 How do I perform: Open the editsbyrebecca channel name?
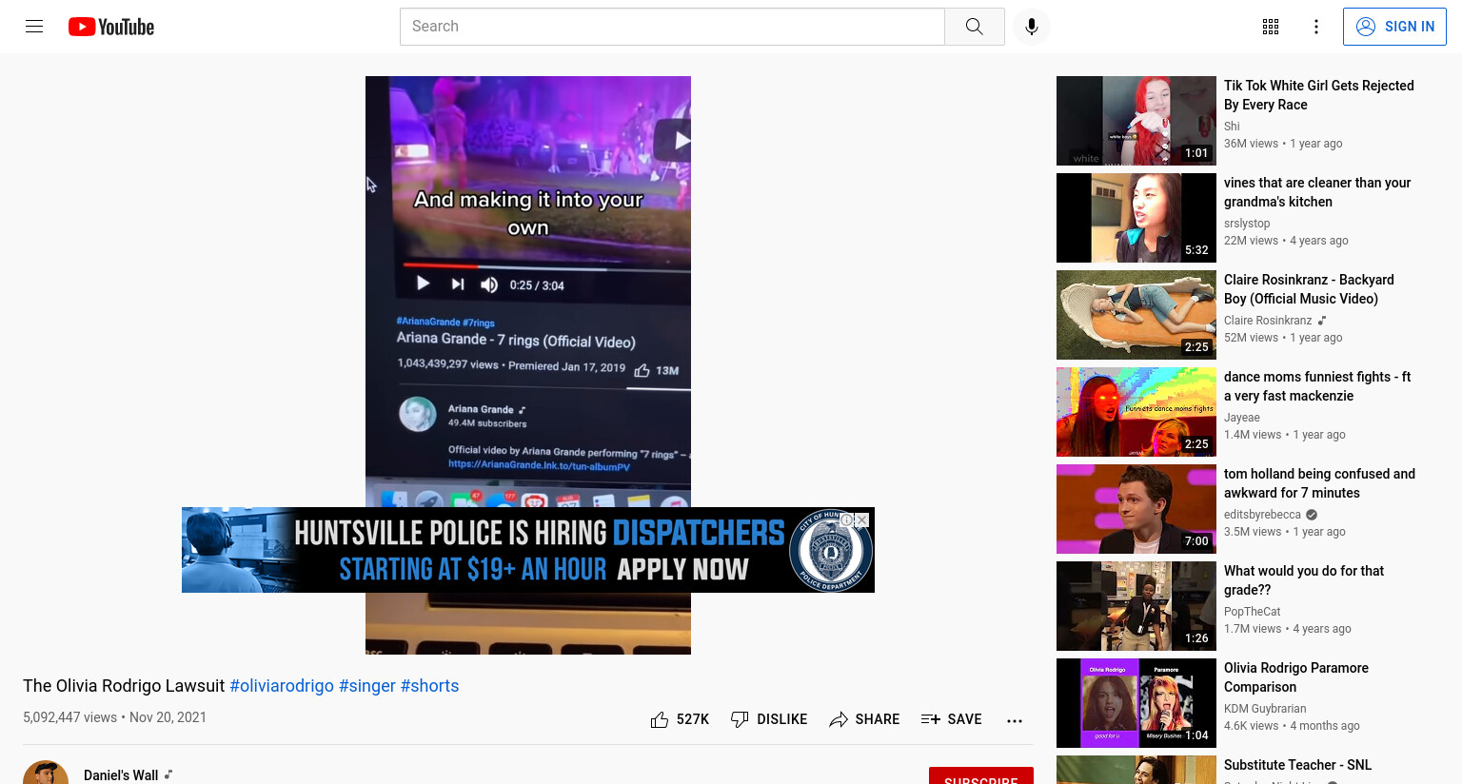pyautogui.click(x=1262, y=515)
